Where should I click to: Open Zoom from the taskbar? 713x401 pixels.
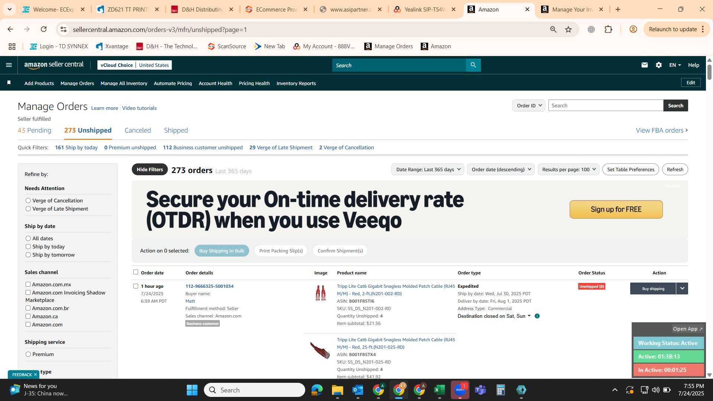click(460, 390)
